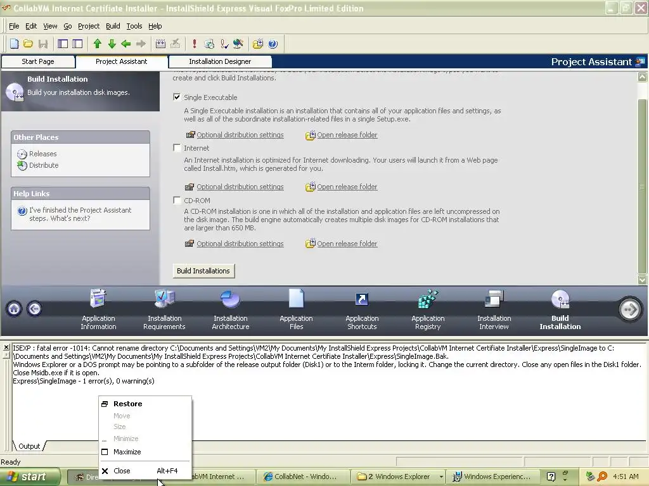
Task: Click the round back arrow in assistant bar
Action: click(x=35, y=309)
